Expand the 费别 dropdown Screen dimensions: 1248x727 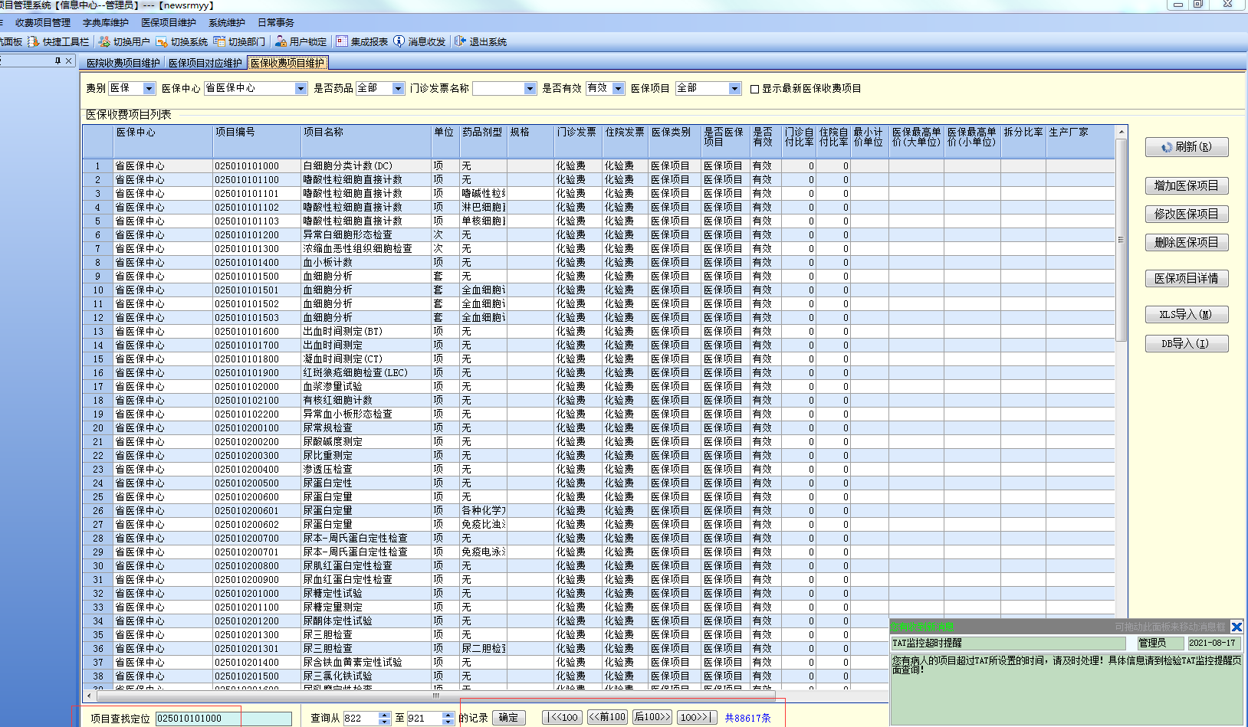tap(149, 89)
